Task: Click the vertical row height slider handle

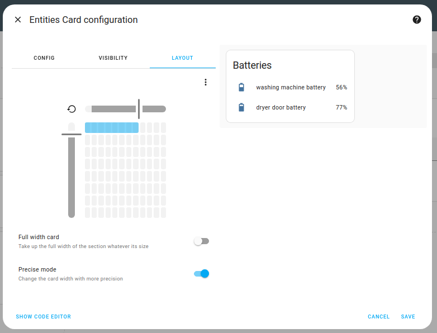Action: click(72, 134)
